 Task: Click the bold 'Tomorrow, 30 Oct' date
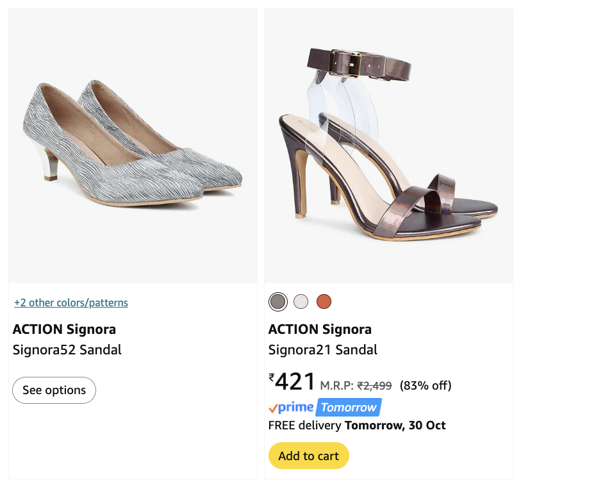click(x=395, y=426)
